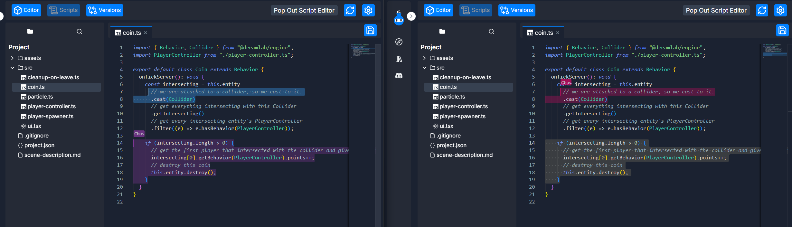Open coin.ts in the right project tree
The width and height of the screenshot is (792, 227).
(468, 87)
